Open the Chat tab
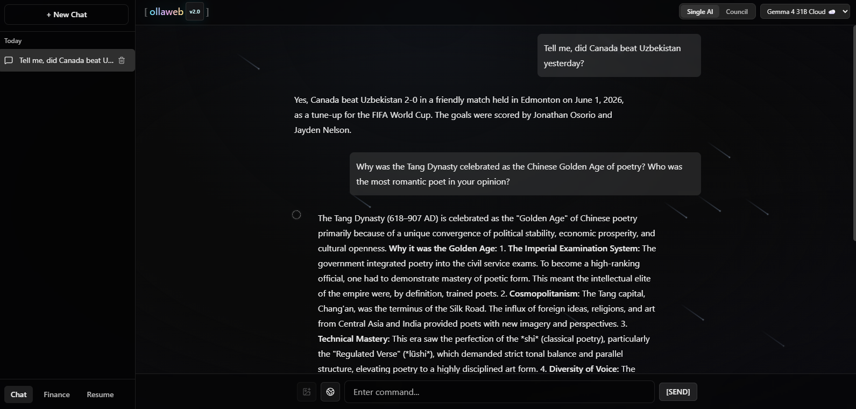The height and width of the screenshot is (409, 856). (x=19, y=394)
